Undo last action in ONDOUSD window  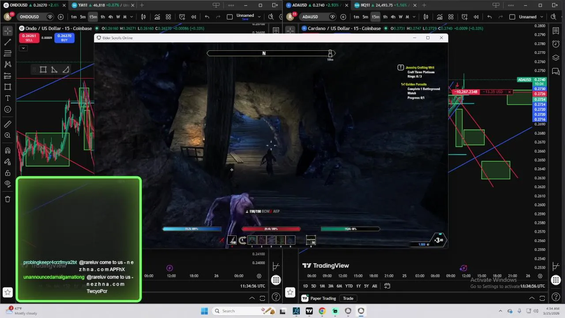tap(207, 17)
